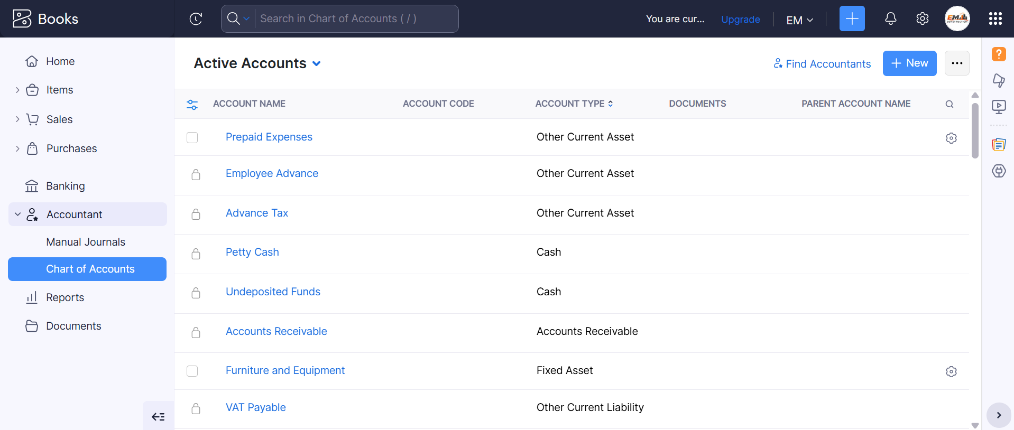
Task: Open the search scope dropdown arrow
Action: [246, 19]
